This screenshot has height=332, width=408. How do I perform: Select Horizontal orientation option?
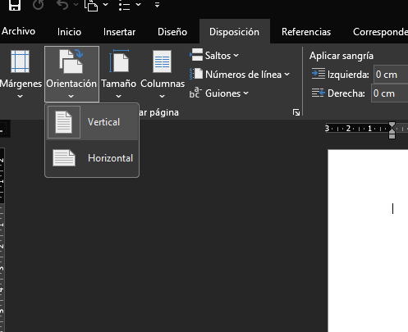point(92,158)
